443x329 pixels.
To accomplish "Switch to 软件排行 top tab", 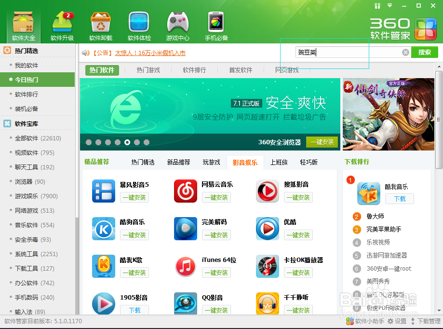I will (194, 70).
